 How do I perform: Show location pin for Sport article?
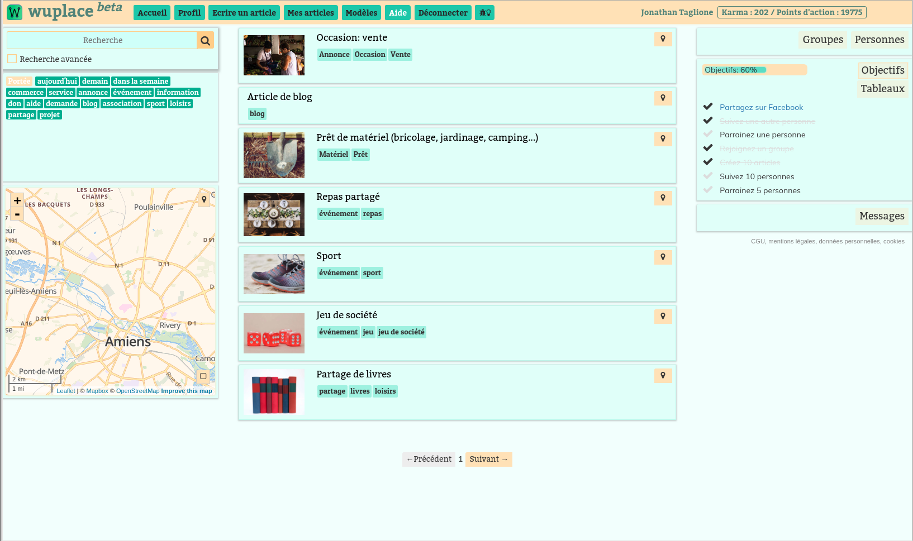663,257
